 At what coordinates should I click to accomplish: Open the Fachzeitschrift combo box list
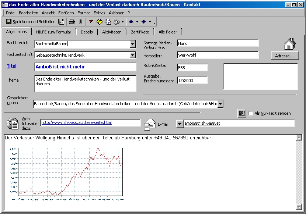(x=133, y=55)
